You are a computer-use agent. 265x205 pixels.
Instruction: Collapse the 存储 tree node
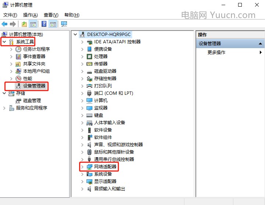click(4, 93)
